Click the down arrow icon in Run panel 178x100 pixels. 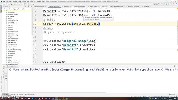[6, 71]
